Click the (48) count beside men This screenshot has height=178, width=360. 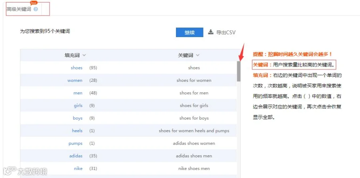[x=93, y=93]
